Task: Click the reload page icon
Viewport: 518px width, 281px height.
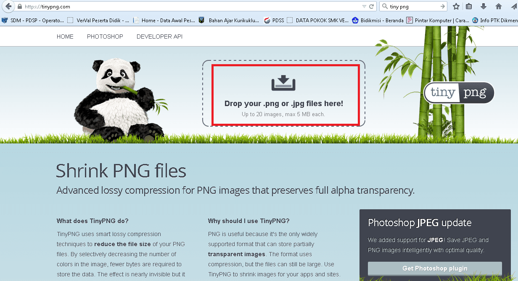Action: (x=372, y=7)
